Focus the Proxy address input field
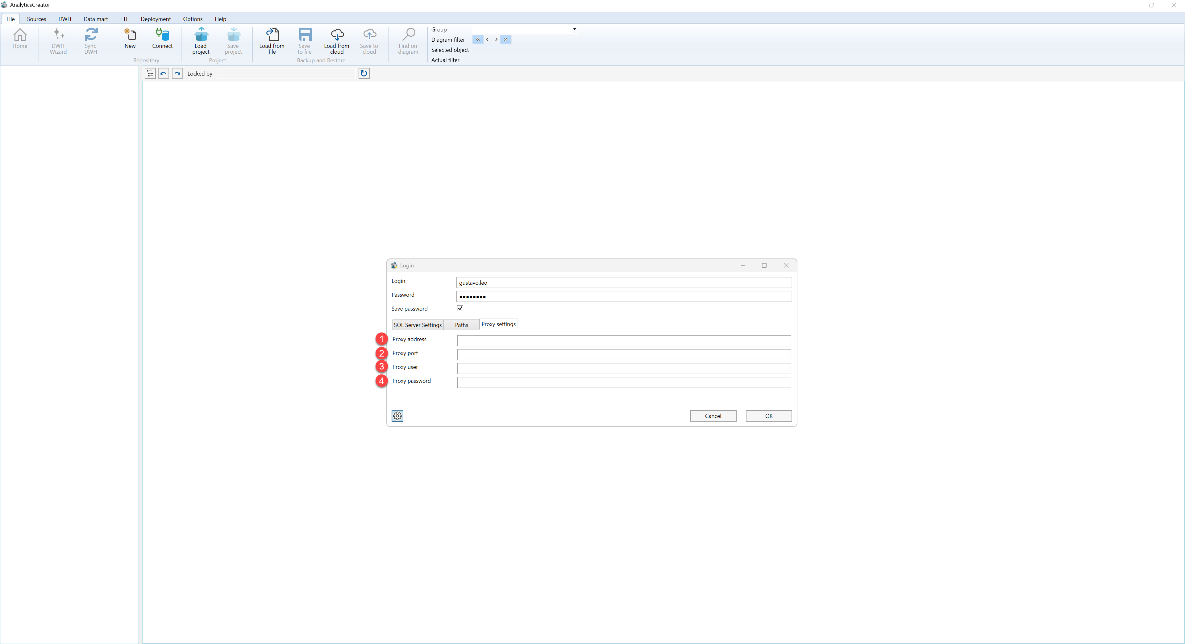Viewport: 1185px width, 644px height. 624,341
